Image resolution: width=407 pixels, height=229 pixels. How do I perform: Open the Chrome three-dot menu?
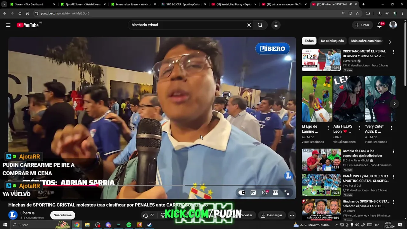pyautogui.click(x=403, y=13)
